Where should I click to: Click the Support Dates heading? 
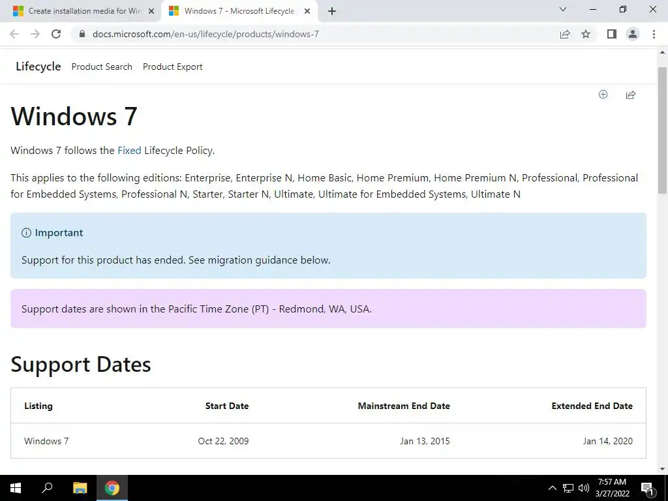click(80, 364)
